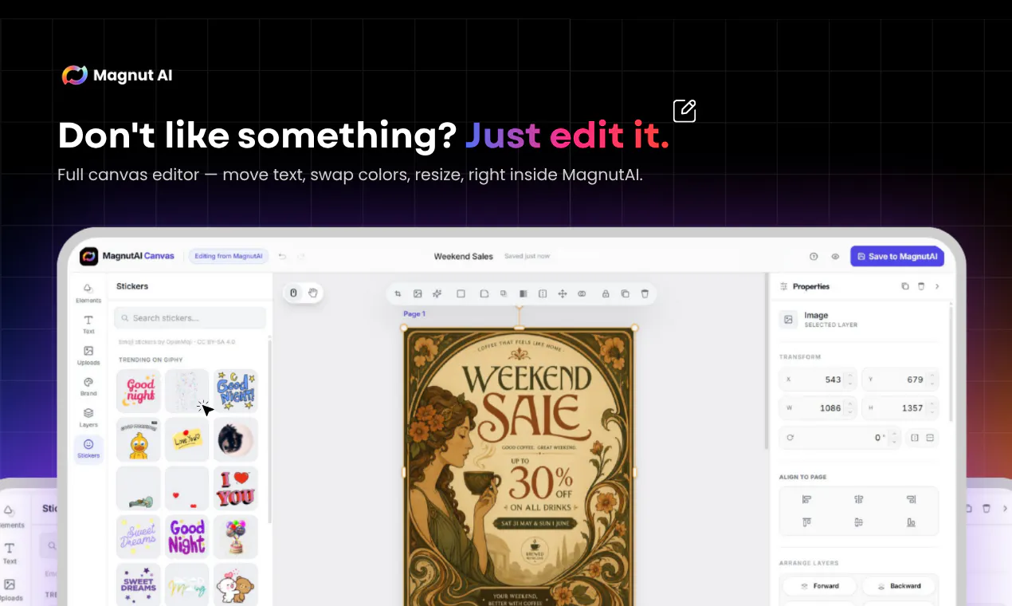This screenshot has height=606, width=1012.
Task: Click flip vertical icon beside rotation
Action: [x=930, y=438]
